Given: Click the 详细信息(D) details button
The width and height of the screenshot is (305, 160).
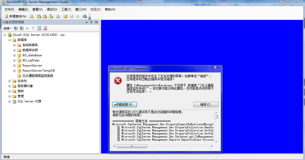Looking at the screenshot, I should tap(125, 105).
